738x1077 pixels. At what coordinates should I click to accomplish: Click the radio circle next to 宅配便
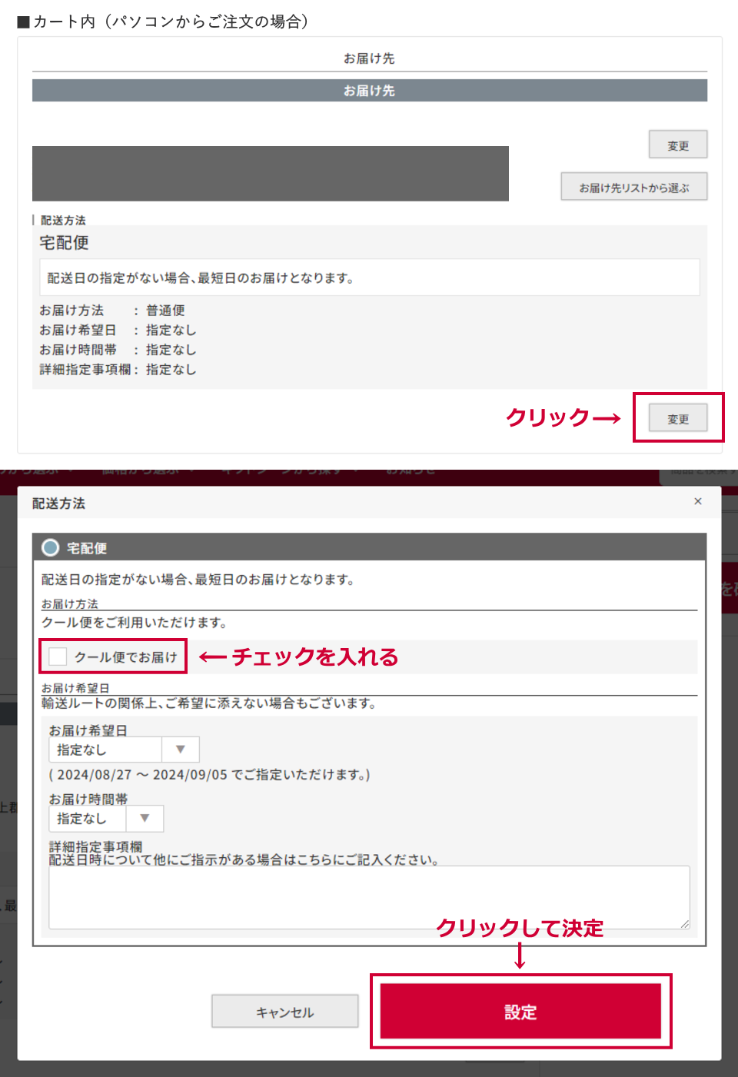pos(50,547)
